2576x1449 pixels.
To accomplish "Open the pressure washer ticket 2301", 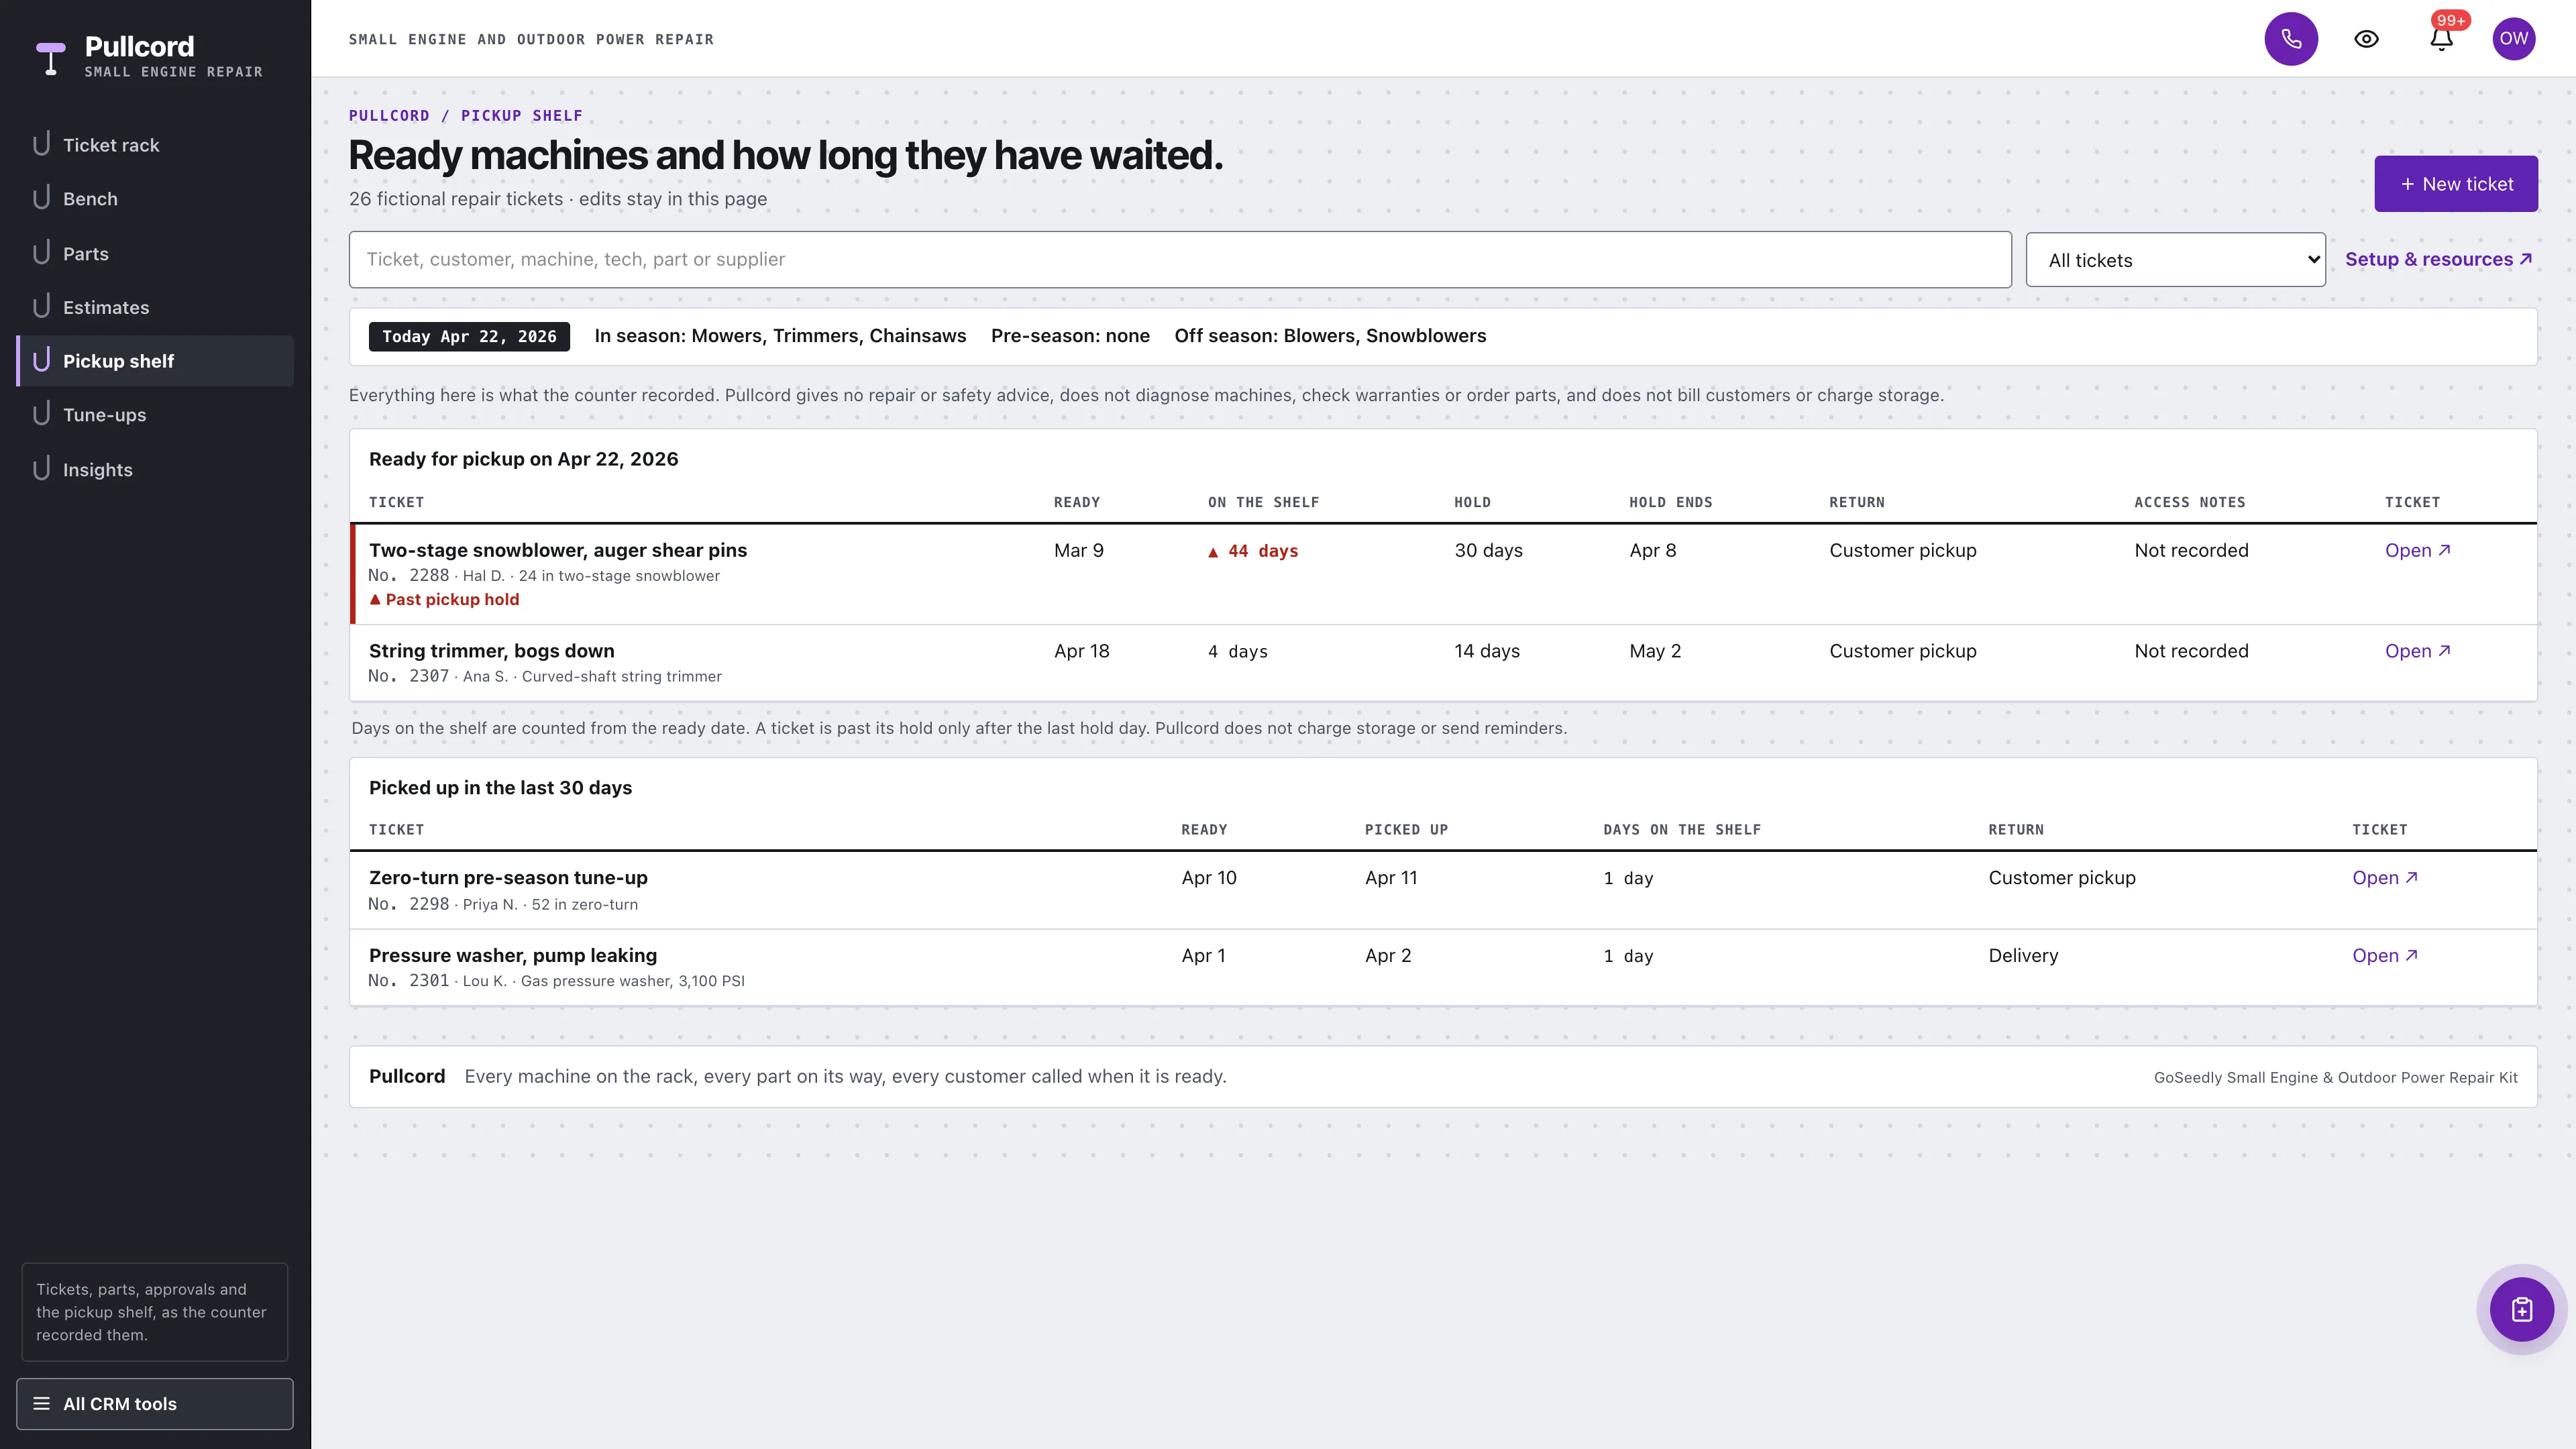I will tap(2384, 956).
